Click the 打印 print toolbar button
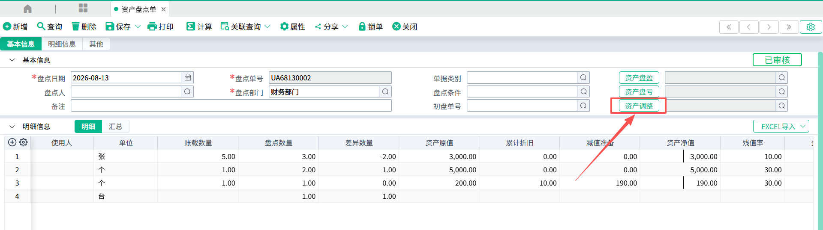 [161, 27]
